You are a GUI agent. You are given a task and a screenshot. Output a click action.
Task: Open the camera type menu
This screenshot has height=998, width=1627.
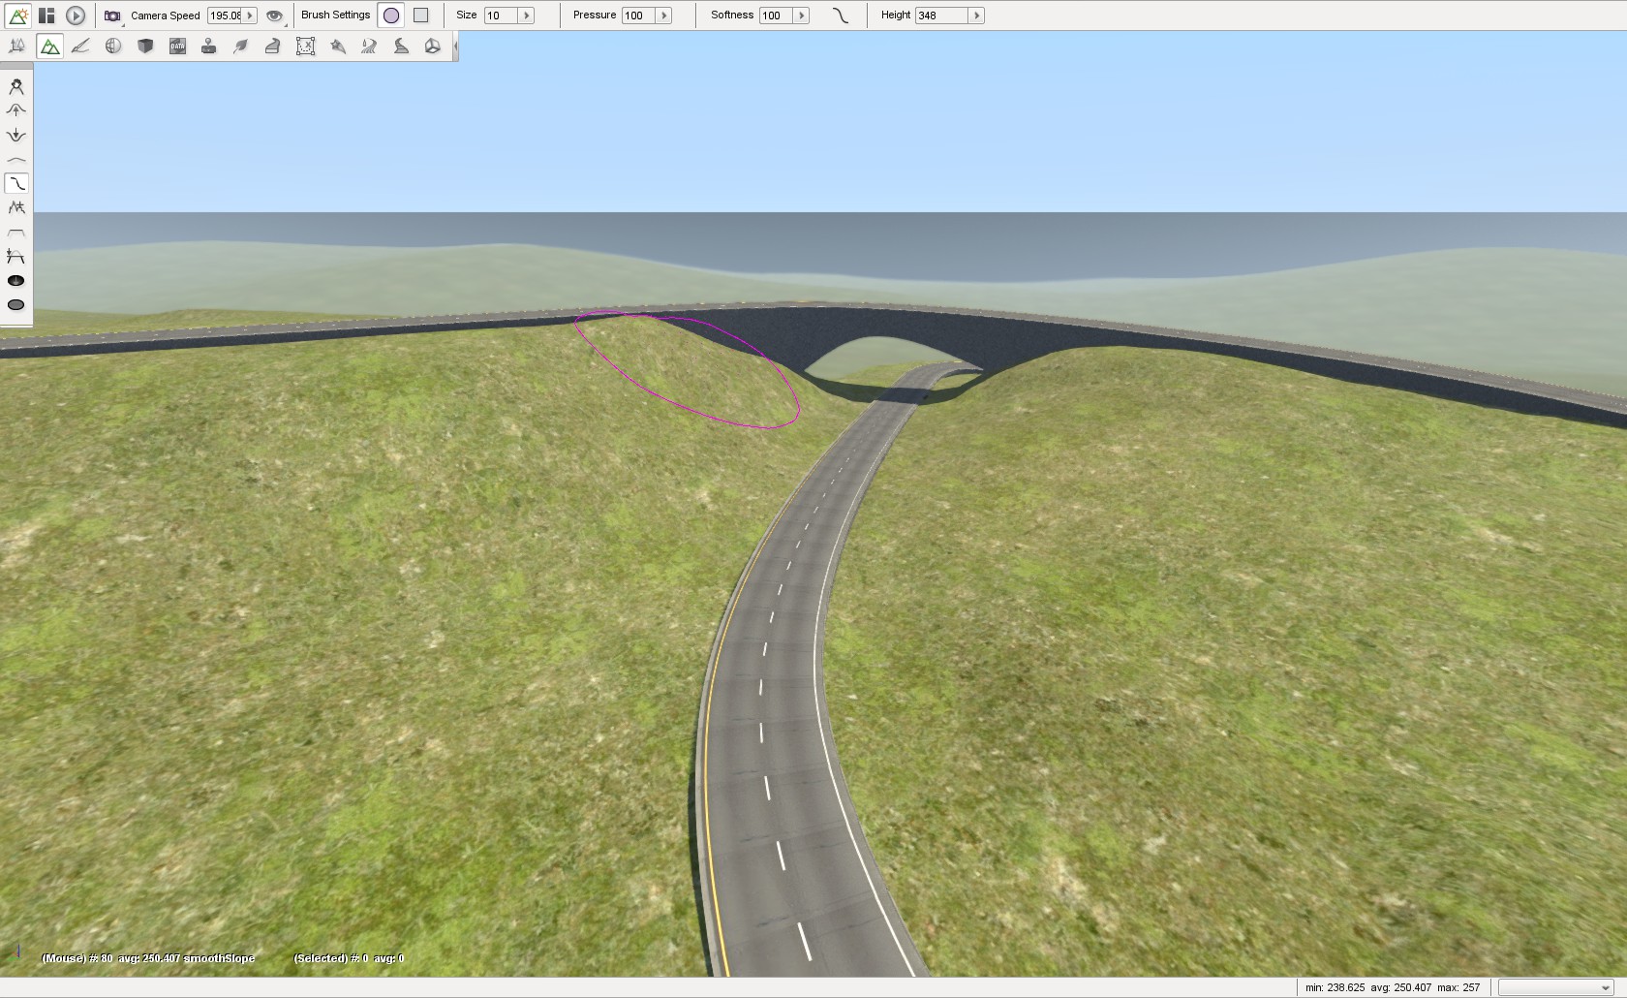pyautogui.click(x=113, y=16)
